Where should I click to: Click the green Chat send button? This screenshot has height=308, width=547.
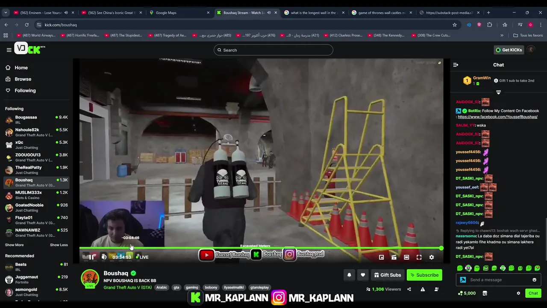(533, 293)
